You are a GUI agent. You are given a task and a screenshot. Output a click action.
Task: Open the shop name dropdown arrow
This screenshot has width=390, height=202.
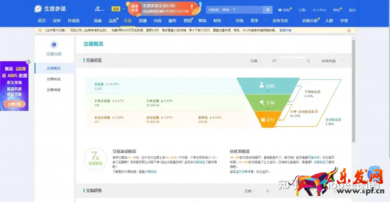pyautogui.click(x=123, y=9)
